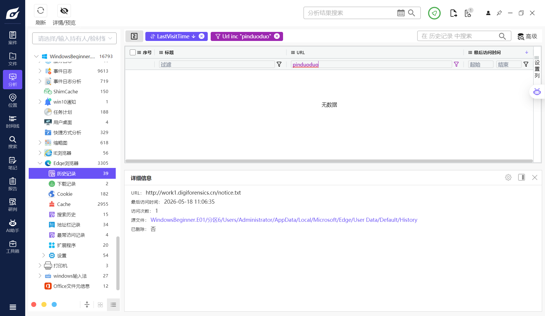
Task: Click the detail panel settings gear
Action: (x=508, y=177)
